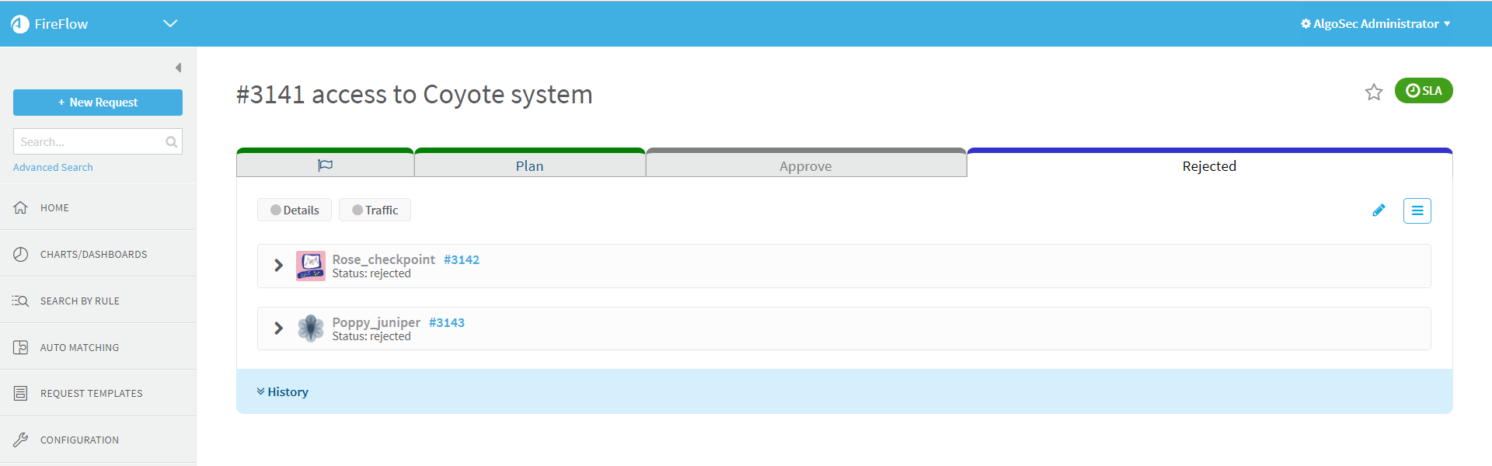The image size is (1492, 466).
Task: Click the star favorite icon
Action: (1373, 92)
